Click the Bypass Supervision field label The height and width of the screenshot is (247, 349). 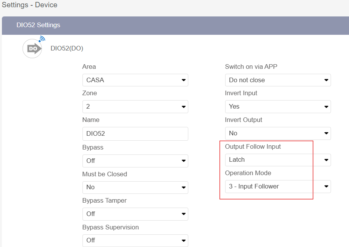[110, 227]
